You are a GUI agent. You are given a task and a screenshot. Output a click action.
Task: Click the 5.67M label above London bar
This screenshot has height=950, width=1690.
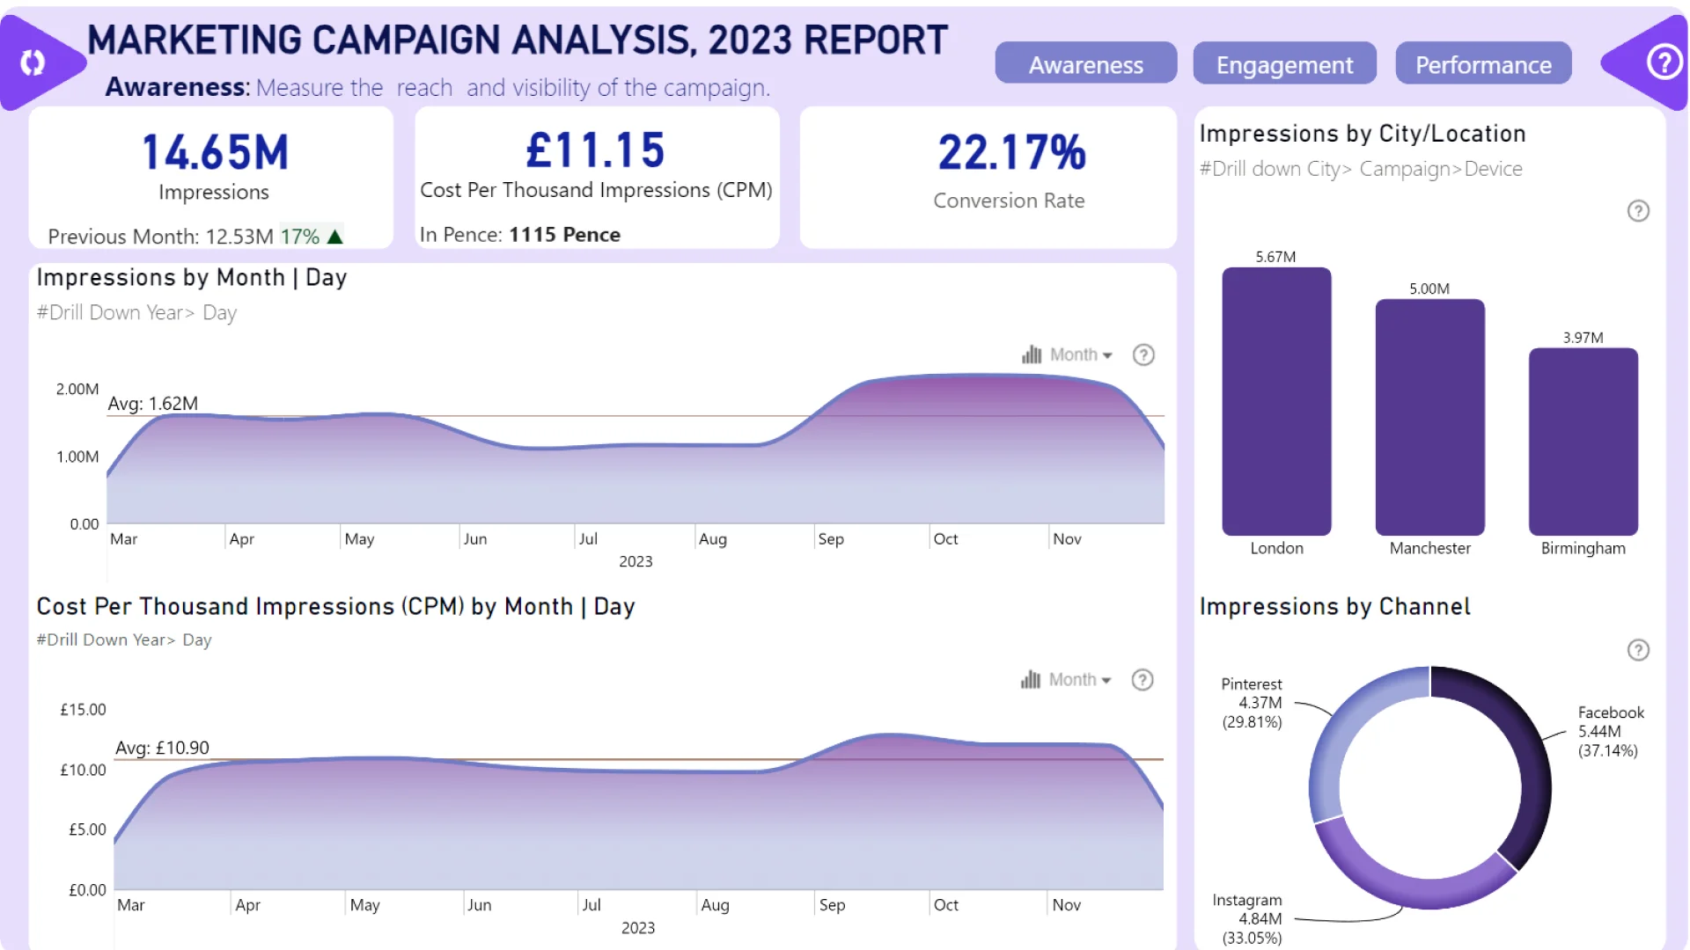pos(1275,257)
